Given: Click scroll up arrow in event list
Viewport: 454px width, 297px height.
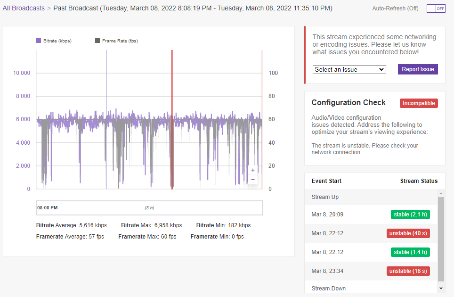Looking at the screenshot, I should click(441, 193).
